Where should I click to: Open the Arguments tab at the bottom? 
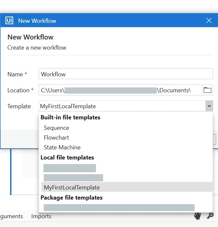point(11,216)
